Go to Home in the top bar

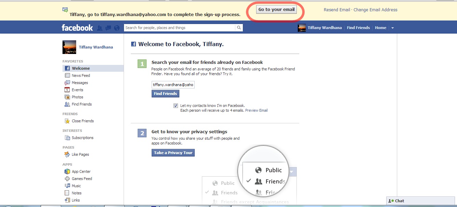click(380, 28)
